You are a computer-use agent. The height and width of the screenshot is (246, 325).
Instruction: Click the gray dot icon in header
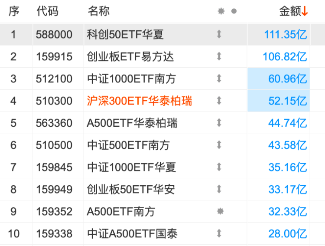tap(234, 11)
